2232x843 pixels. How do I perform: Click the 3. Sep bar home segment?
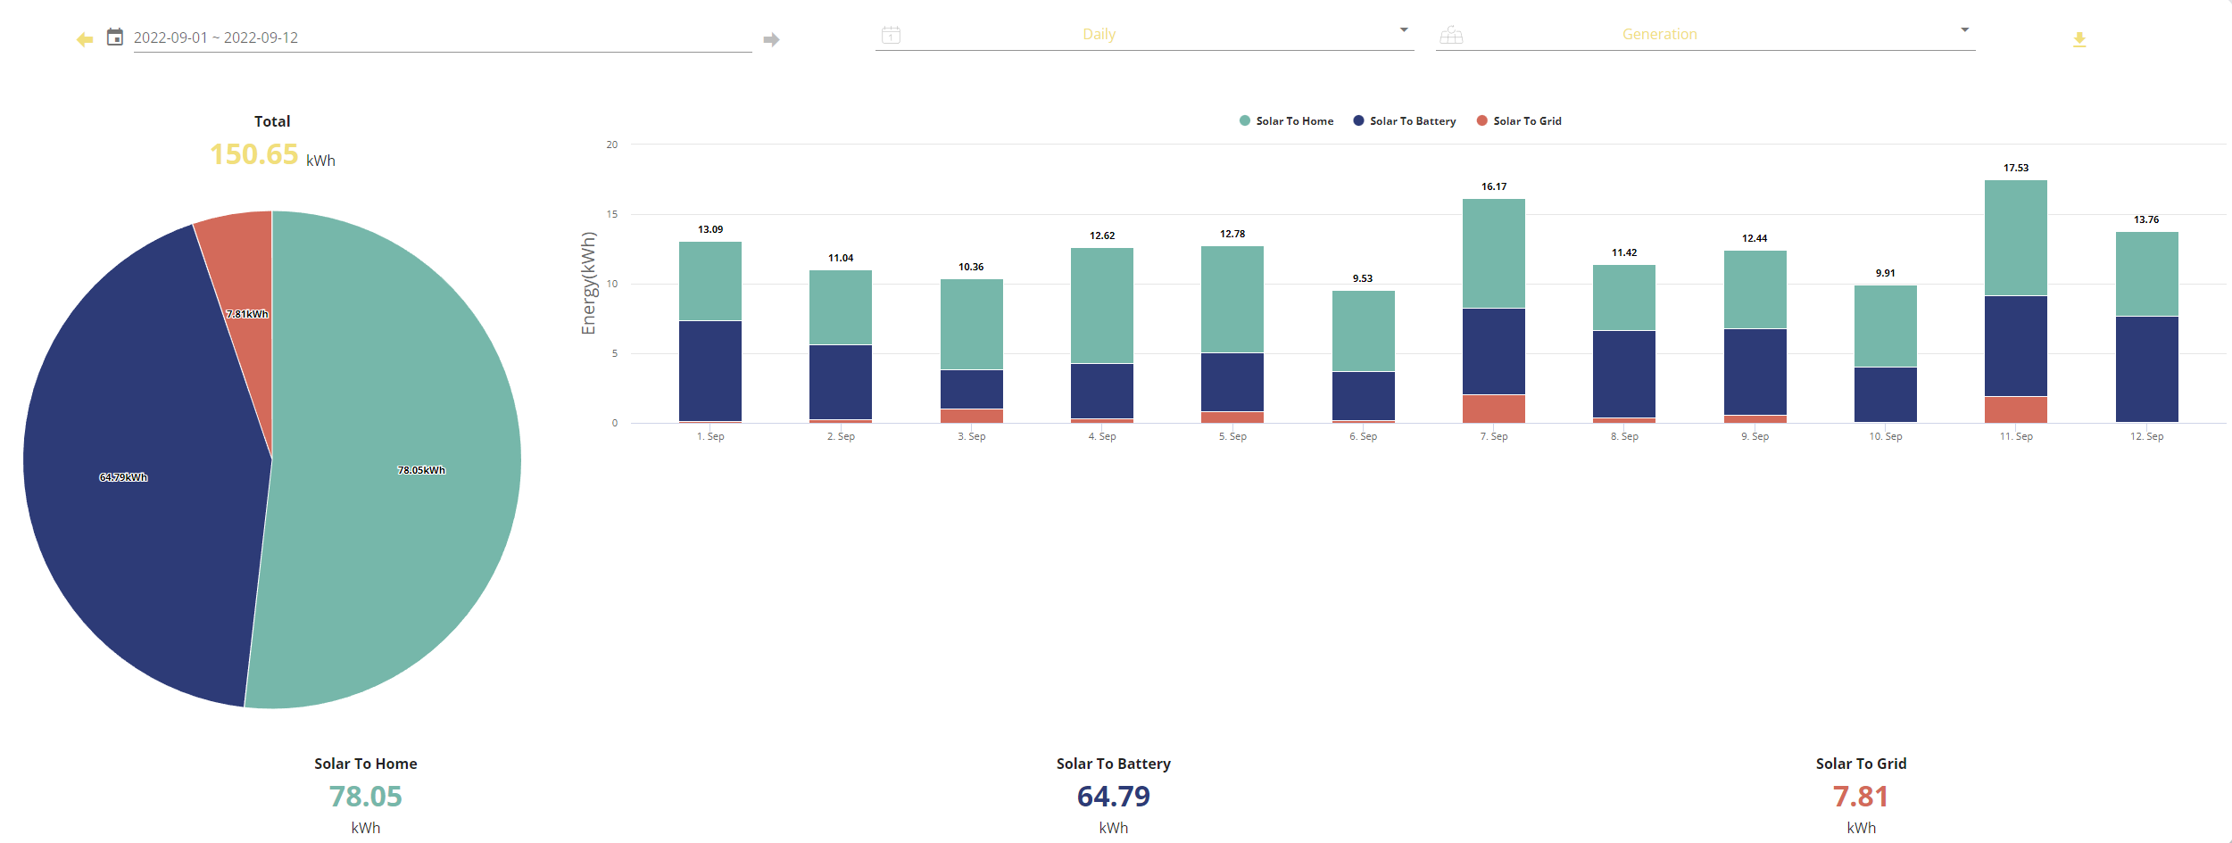972,324
